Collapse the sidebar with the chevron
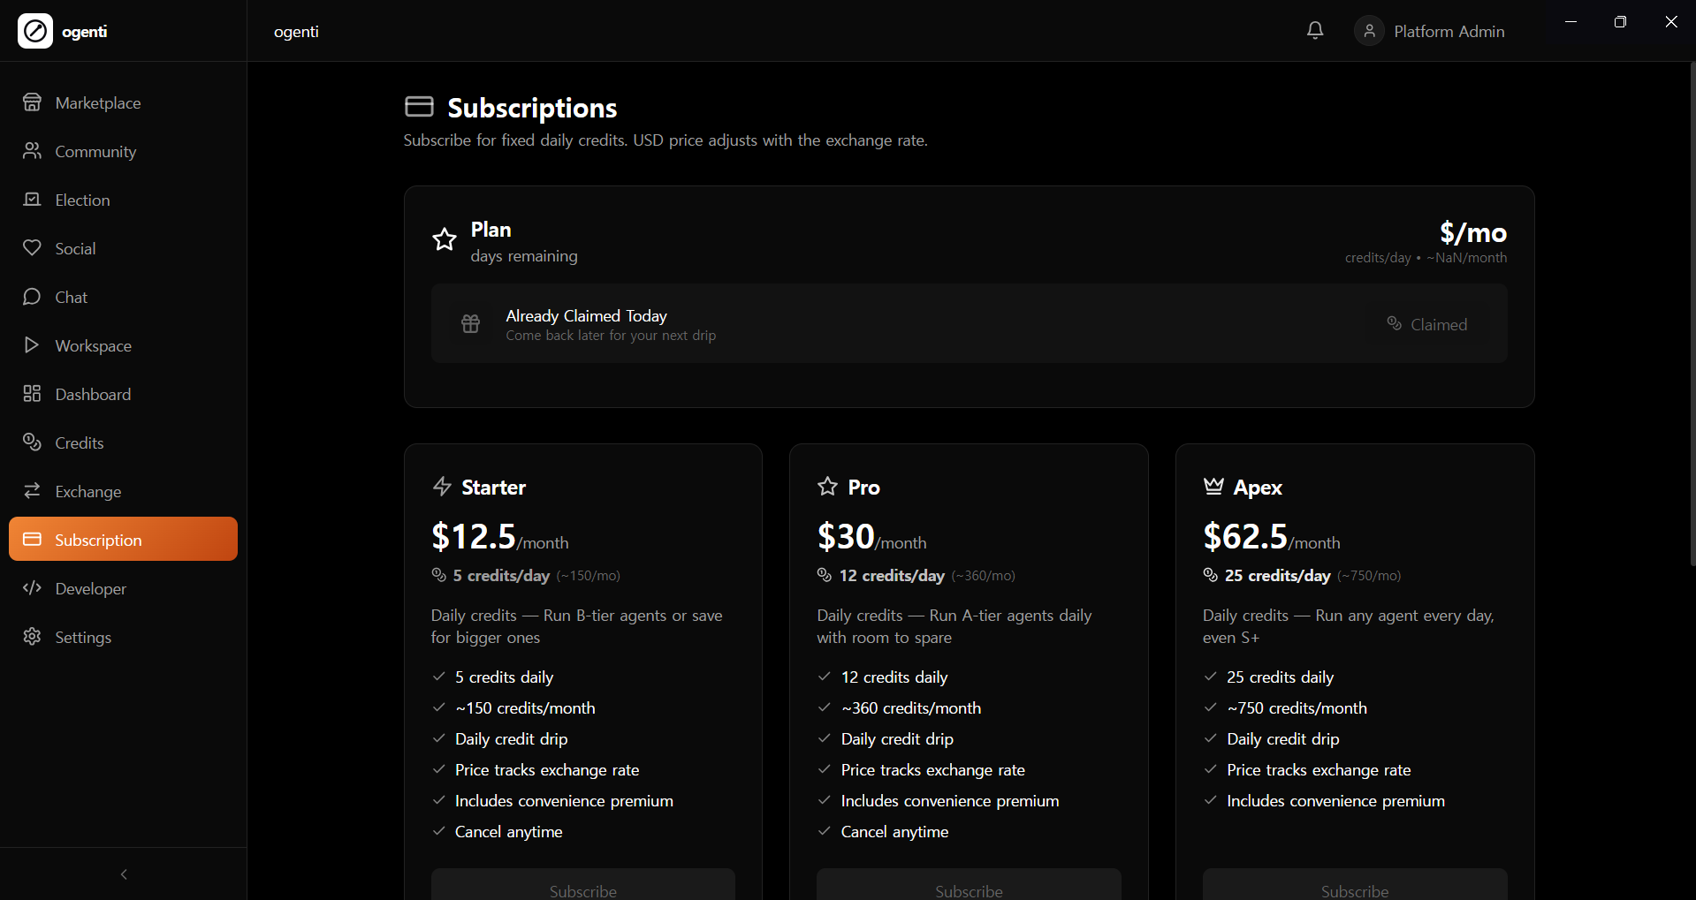This screenshot has width=1696, height=900. pos(123,874)
